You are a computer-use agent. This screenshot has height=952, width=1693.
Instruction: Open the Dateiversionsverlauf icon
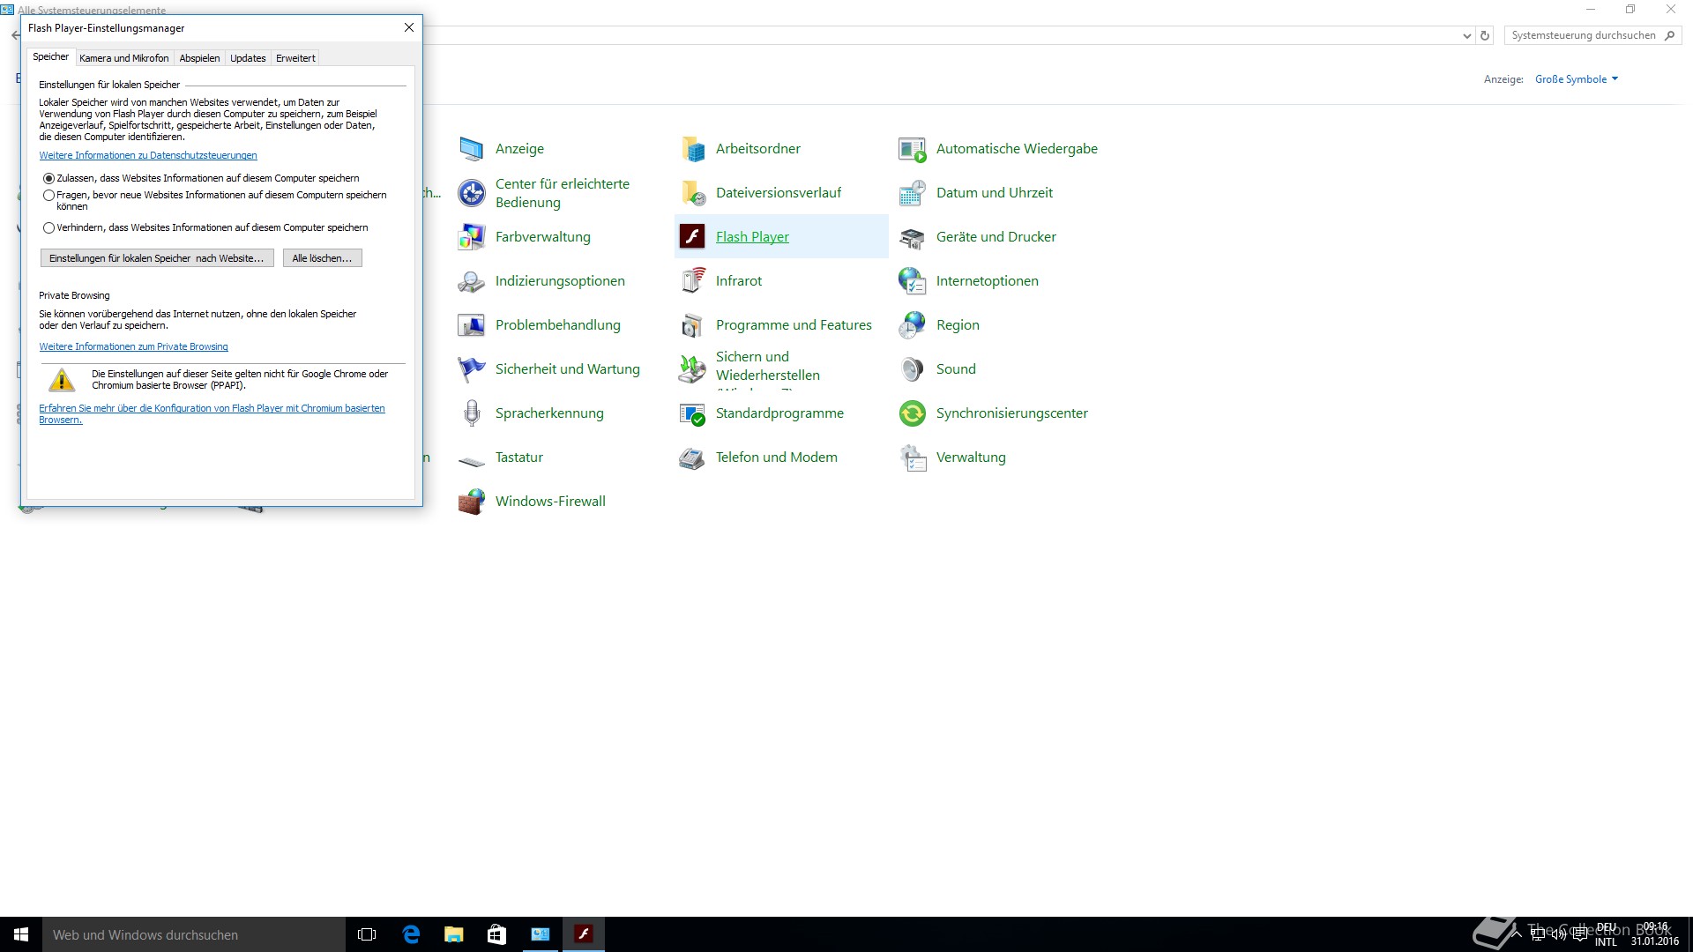(x=692, y=193)
